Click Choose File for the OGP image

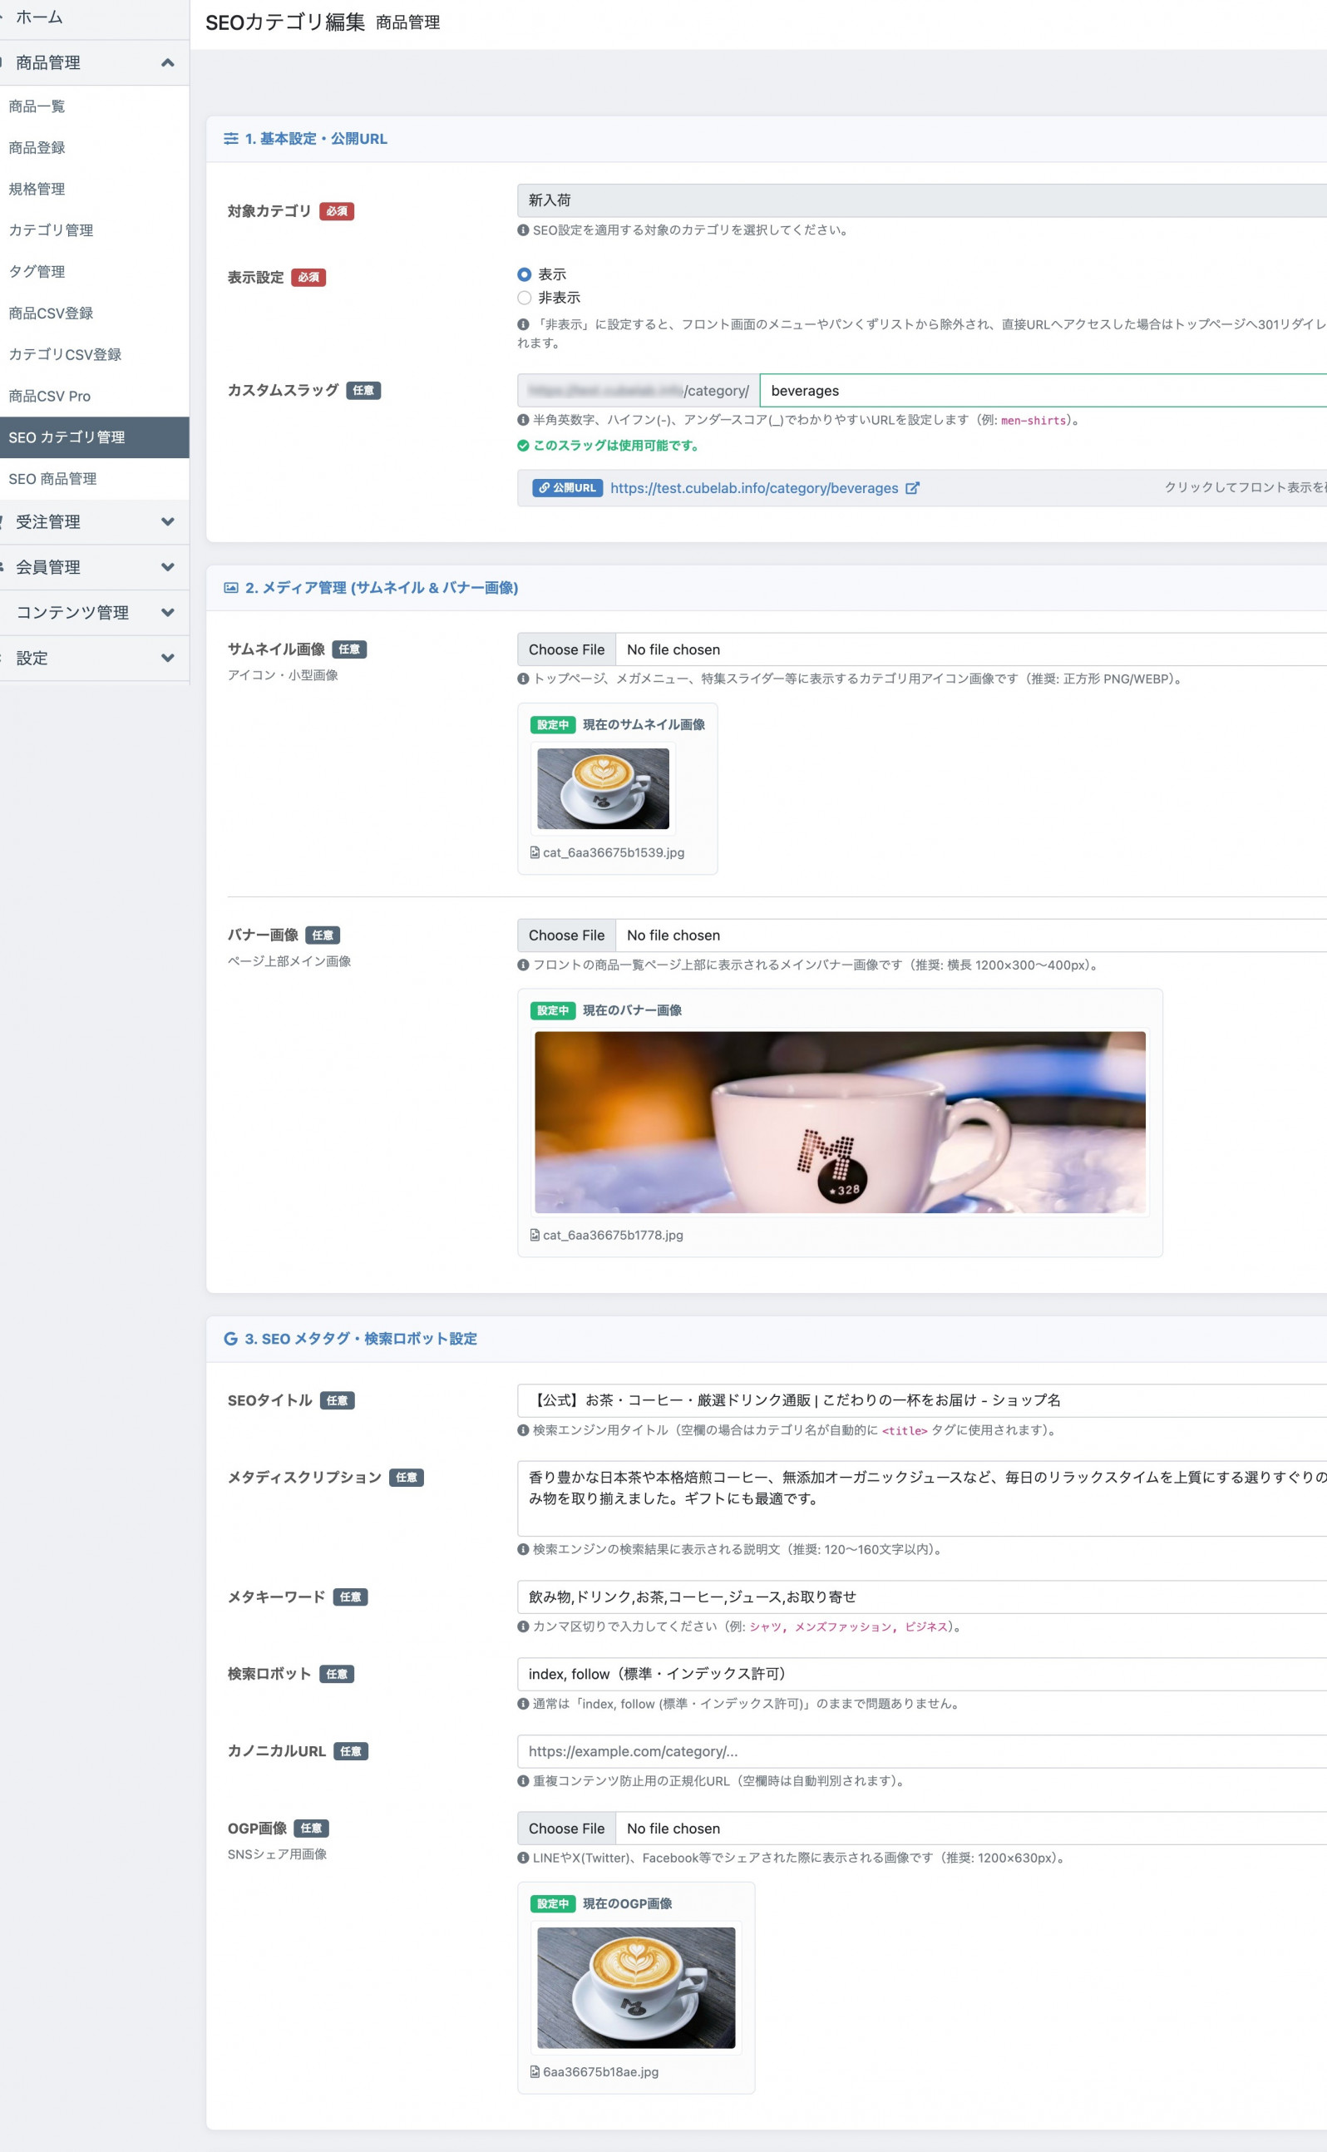[x=566, y=1829]
